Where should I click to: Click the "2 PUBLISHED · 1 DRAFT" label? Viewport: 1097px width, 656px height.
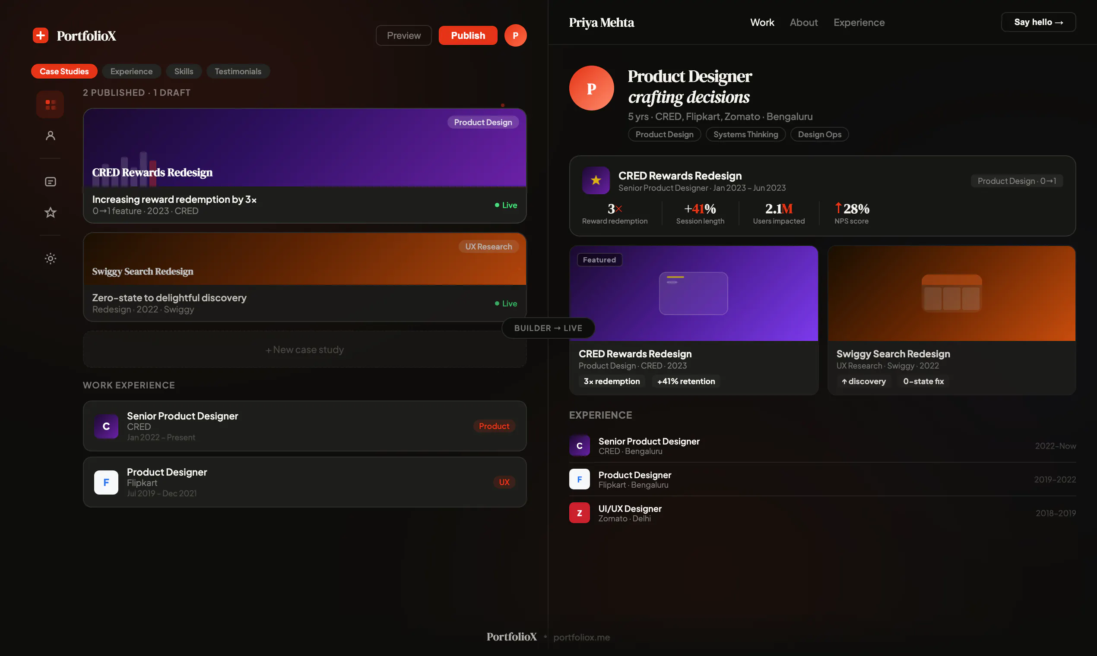(136, 93)
